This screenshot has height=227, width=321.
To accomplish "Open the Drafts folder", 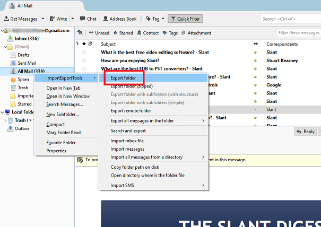I will [23, 55].
